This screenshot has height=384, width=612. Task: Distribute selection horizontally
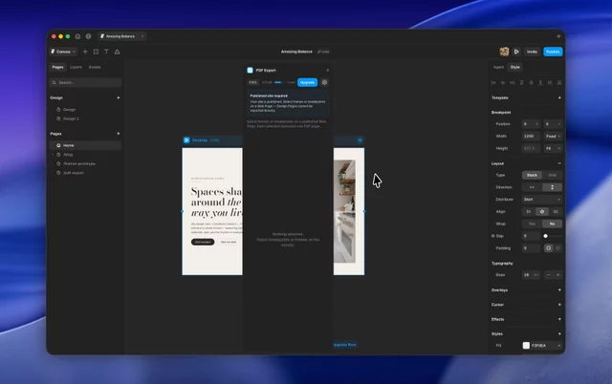(x=550, y=83)
